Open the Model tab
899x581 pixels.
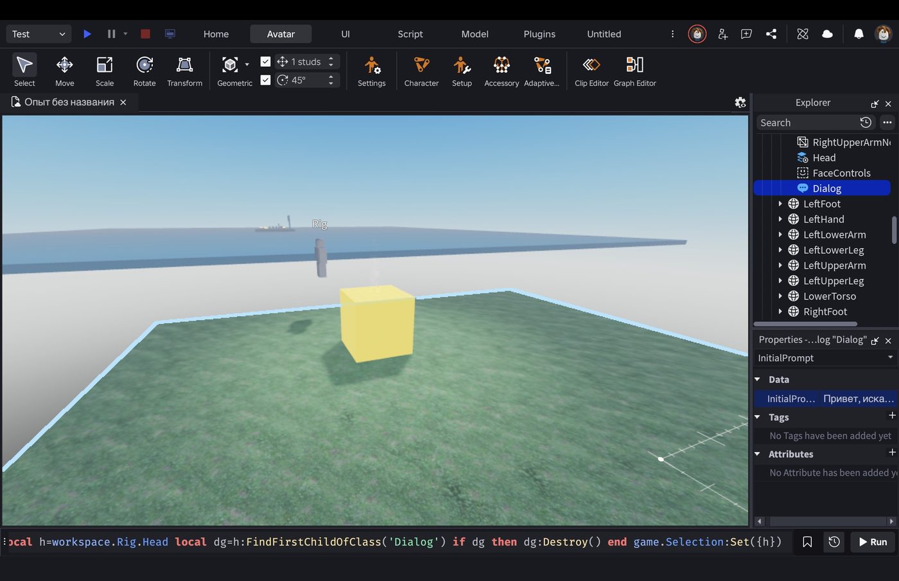[475, 34]
